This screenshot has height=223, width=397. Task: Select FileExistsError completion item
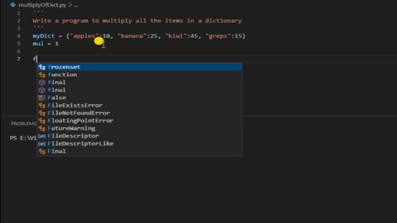pyautogui.click(x=140, y=105)
